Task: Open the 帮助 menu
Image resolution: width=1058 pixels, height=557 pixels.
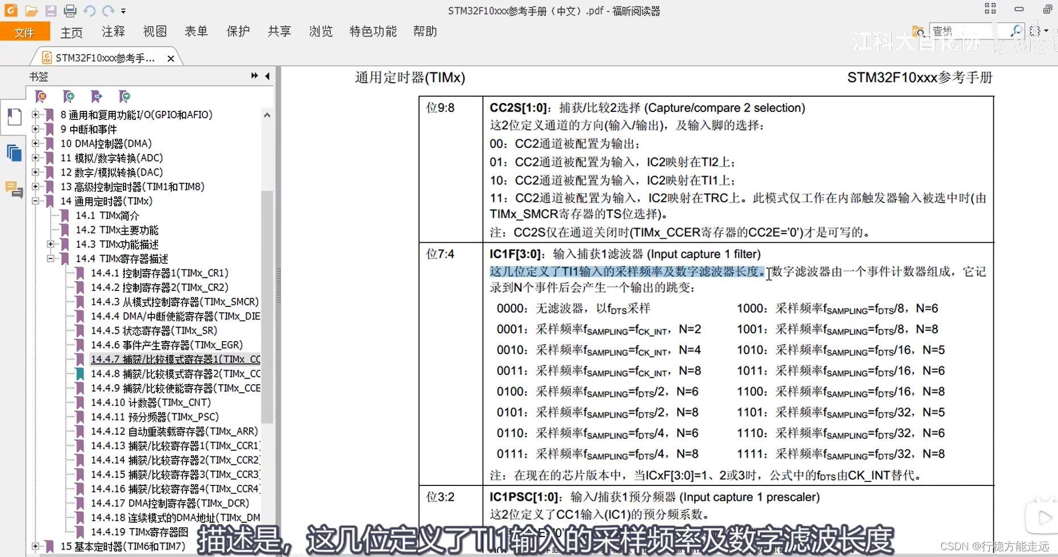Action: point(425,31)
